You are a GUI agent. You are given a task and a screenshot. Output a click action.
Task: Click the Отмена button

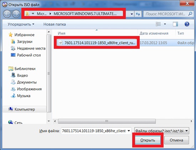[x=176, y=140]
